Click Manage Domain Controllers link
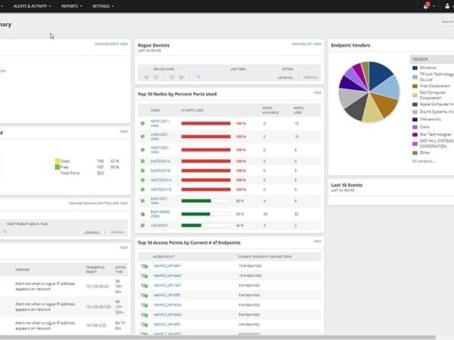Image resolution: width=454 pixels, height=340 pixels. (93, 203)
